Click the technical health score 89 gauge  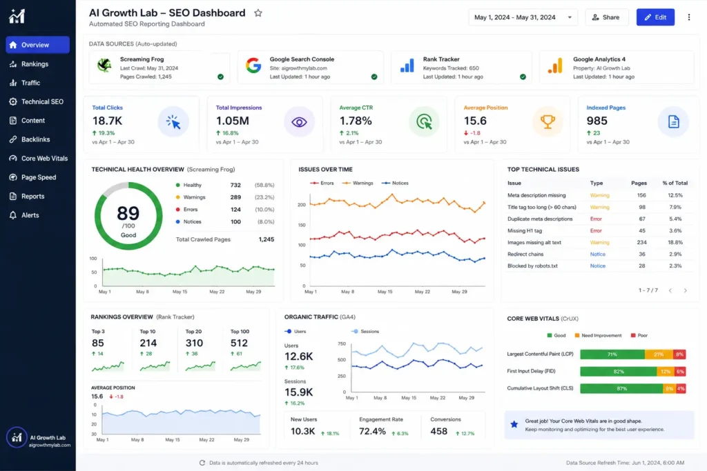128,216
